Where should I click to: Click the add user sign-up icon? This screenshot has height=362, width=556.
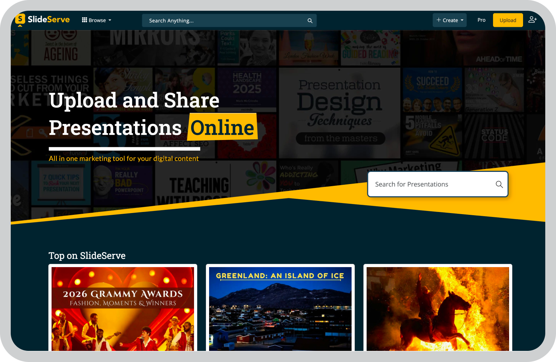pos(532,20)
